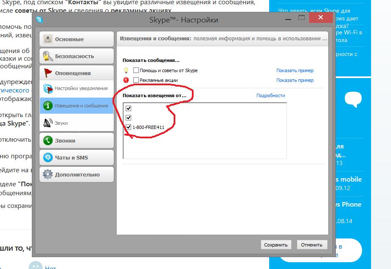Open the Безопасность settings section
This screenshot has height=269, width=391.
(x=76, y=56)
